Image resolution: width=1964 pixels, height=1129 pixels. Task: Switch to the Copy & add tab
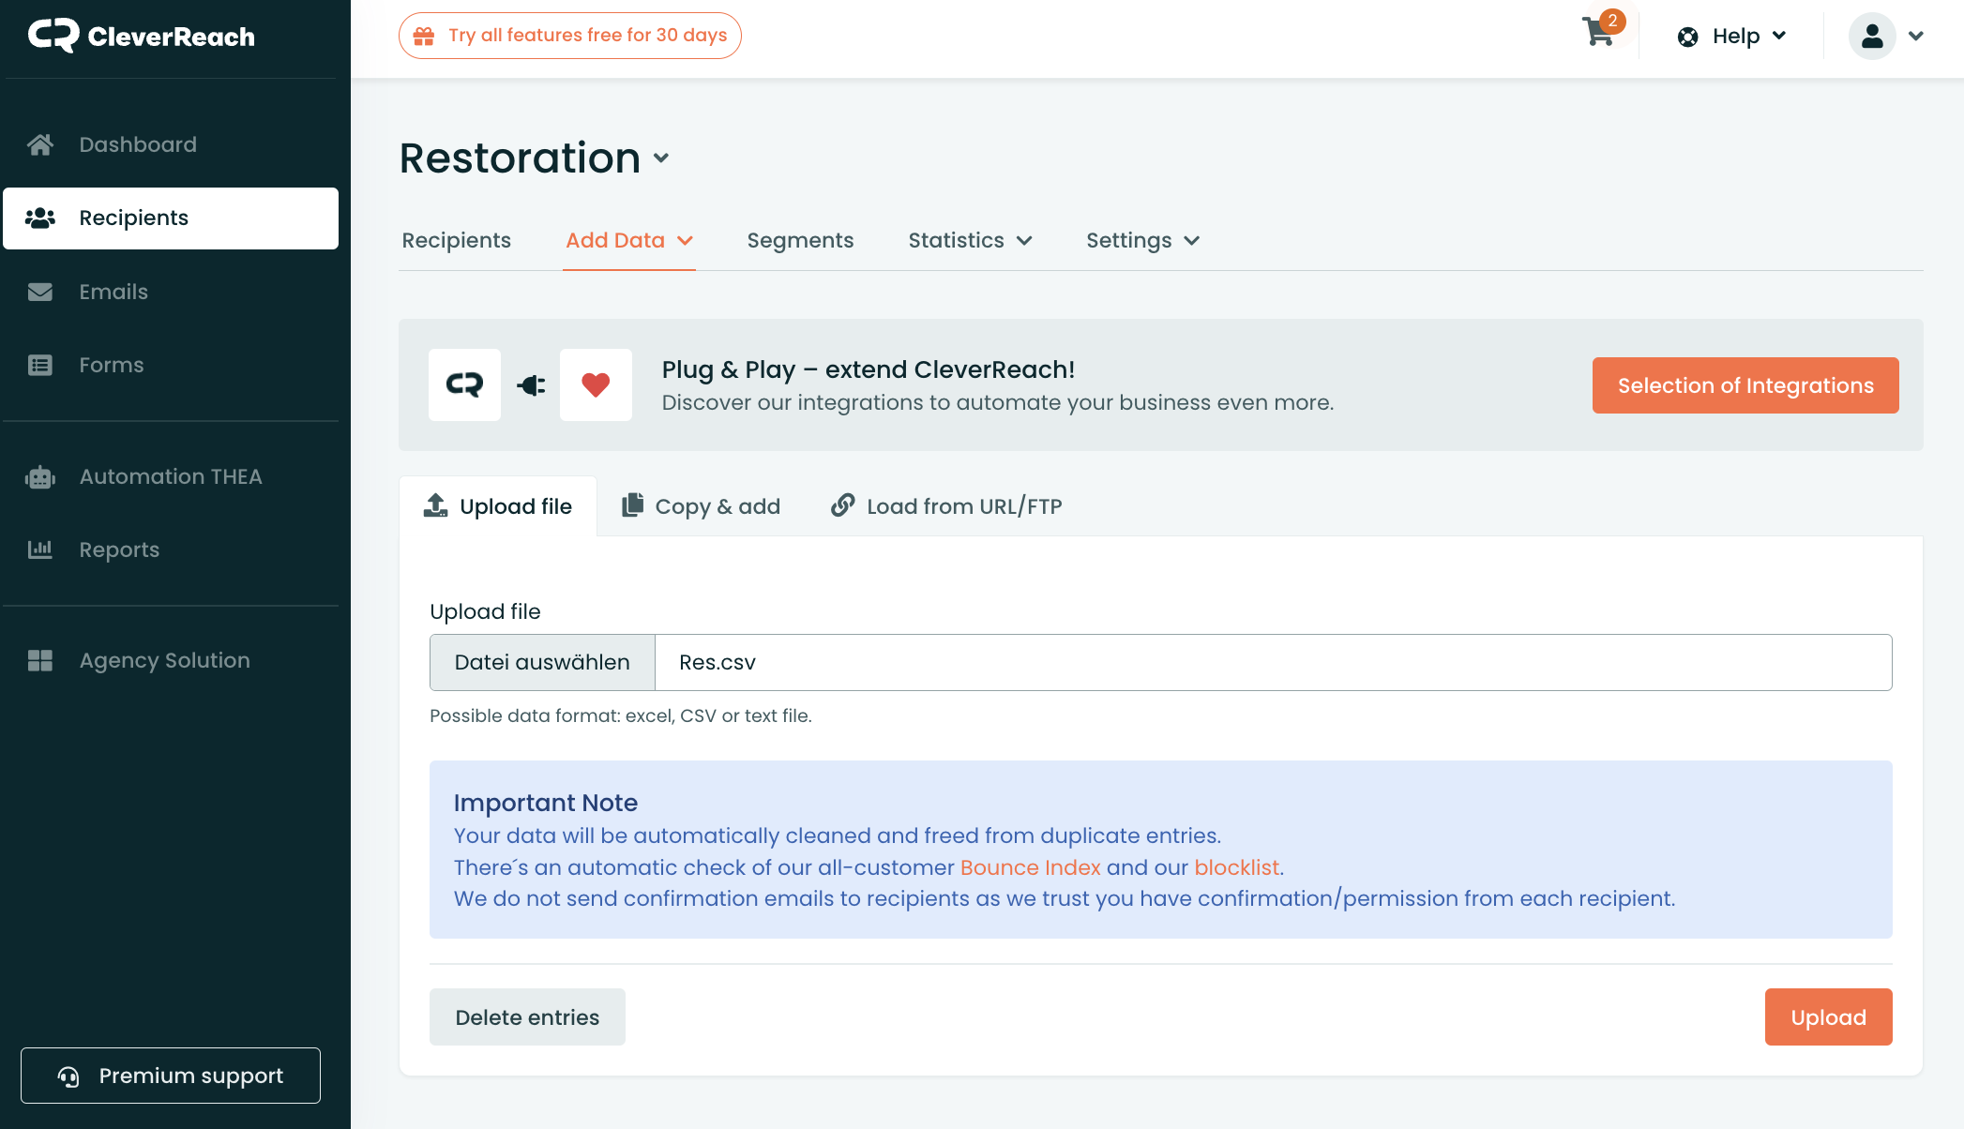[x=701, y=506]
